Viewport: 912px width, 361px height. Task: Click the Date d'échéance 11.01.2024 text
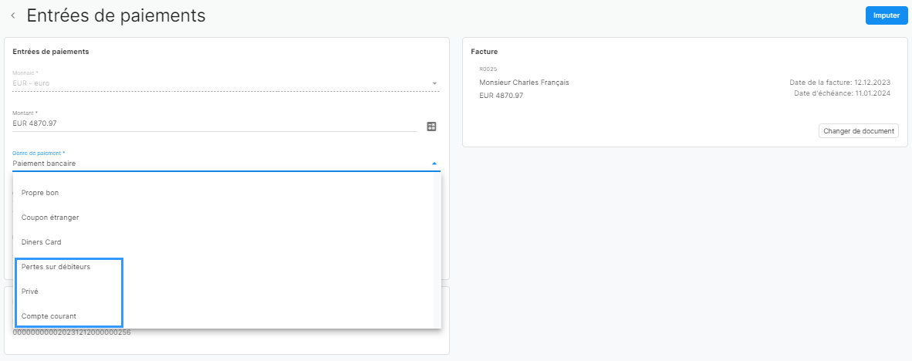tap(842, 93)
